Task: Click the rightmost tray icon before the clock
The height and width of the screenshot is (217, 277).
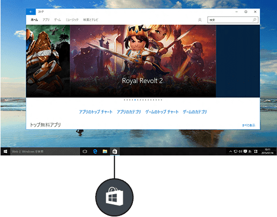Action: click(256, 152)
